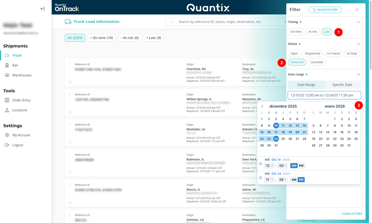Open the start hour dropdown showing 12
This screenshot has width=372, height=223.
pyautogui.click(x=269, y=166)
